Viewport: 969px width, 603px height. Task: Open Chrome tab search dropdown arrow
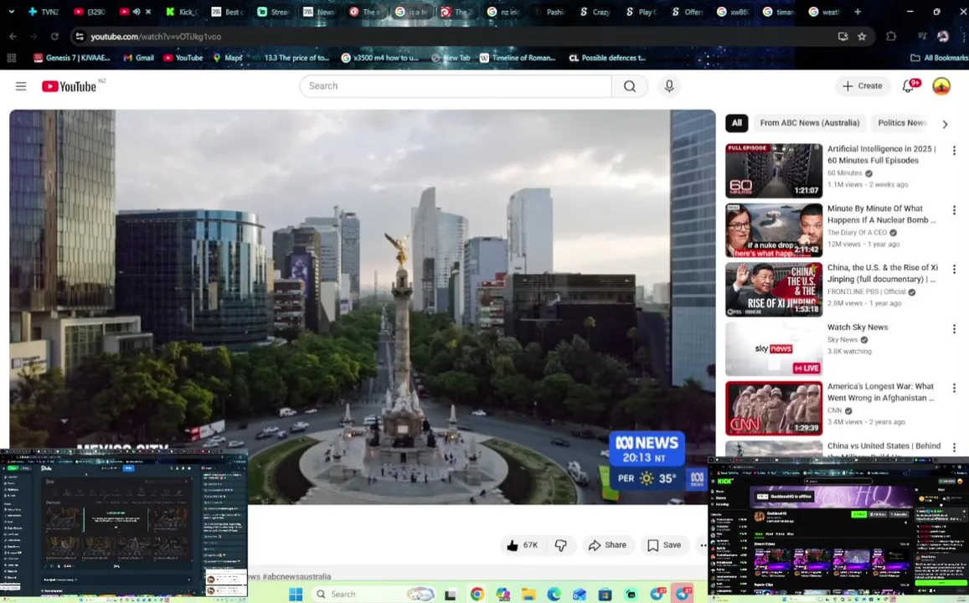coord(12,11)
